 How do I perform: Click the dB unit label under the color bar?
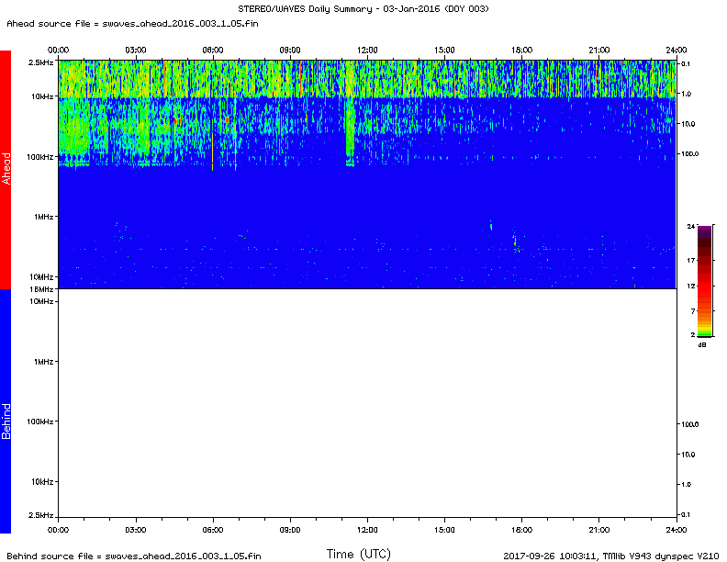pos(703,344)
